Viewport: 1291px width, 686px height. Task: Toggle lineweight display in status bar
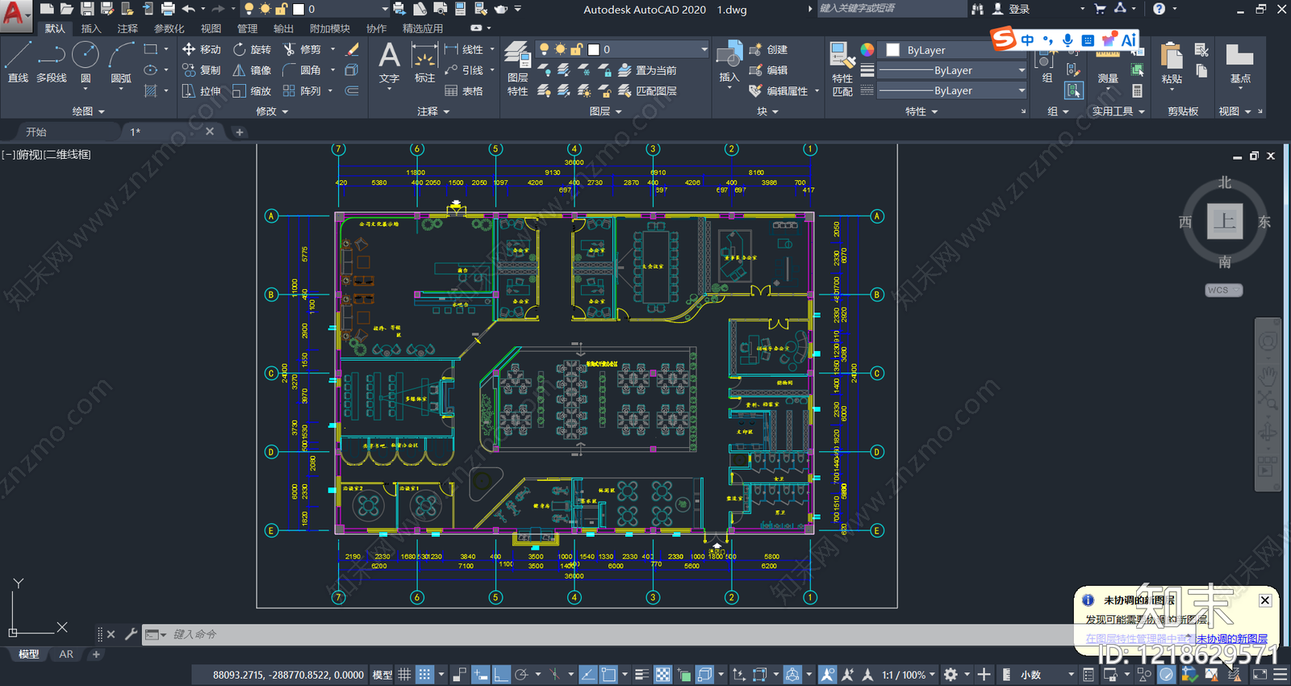pyautogui.click(x=642, y=675)
